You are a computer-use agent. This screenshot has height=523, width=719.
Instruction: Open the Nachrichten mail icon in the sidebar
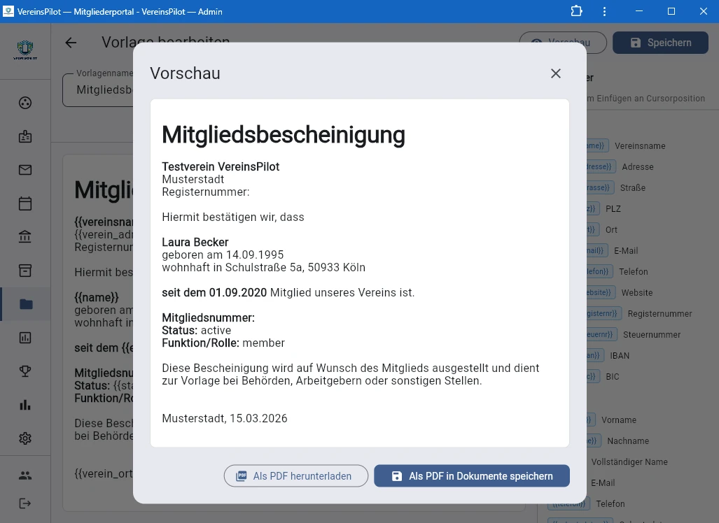coord(25,170)
